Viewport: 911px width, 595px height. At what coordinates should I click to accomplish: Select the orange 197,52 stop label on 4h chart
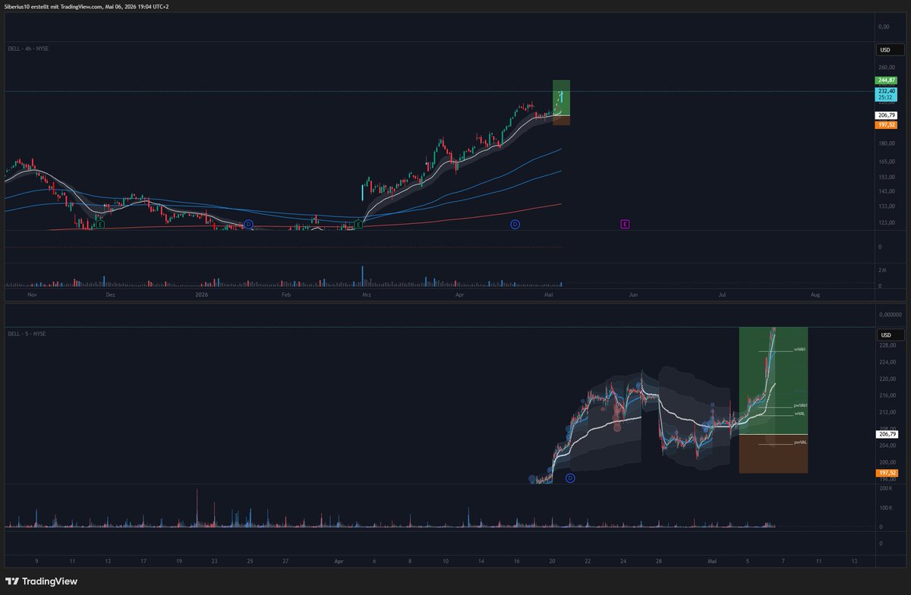click(886, 124)
